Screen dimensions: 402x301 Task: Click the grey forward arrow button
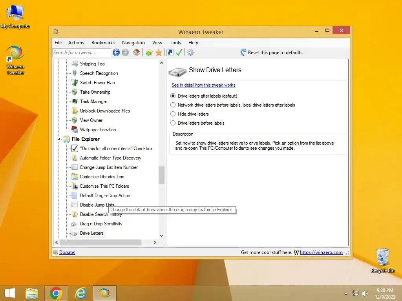(125, 53)
